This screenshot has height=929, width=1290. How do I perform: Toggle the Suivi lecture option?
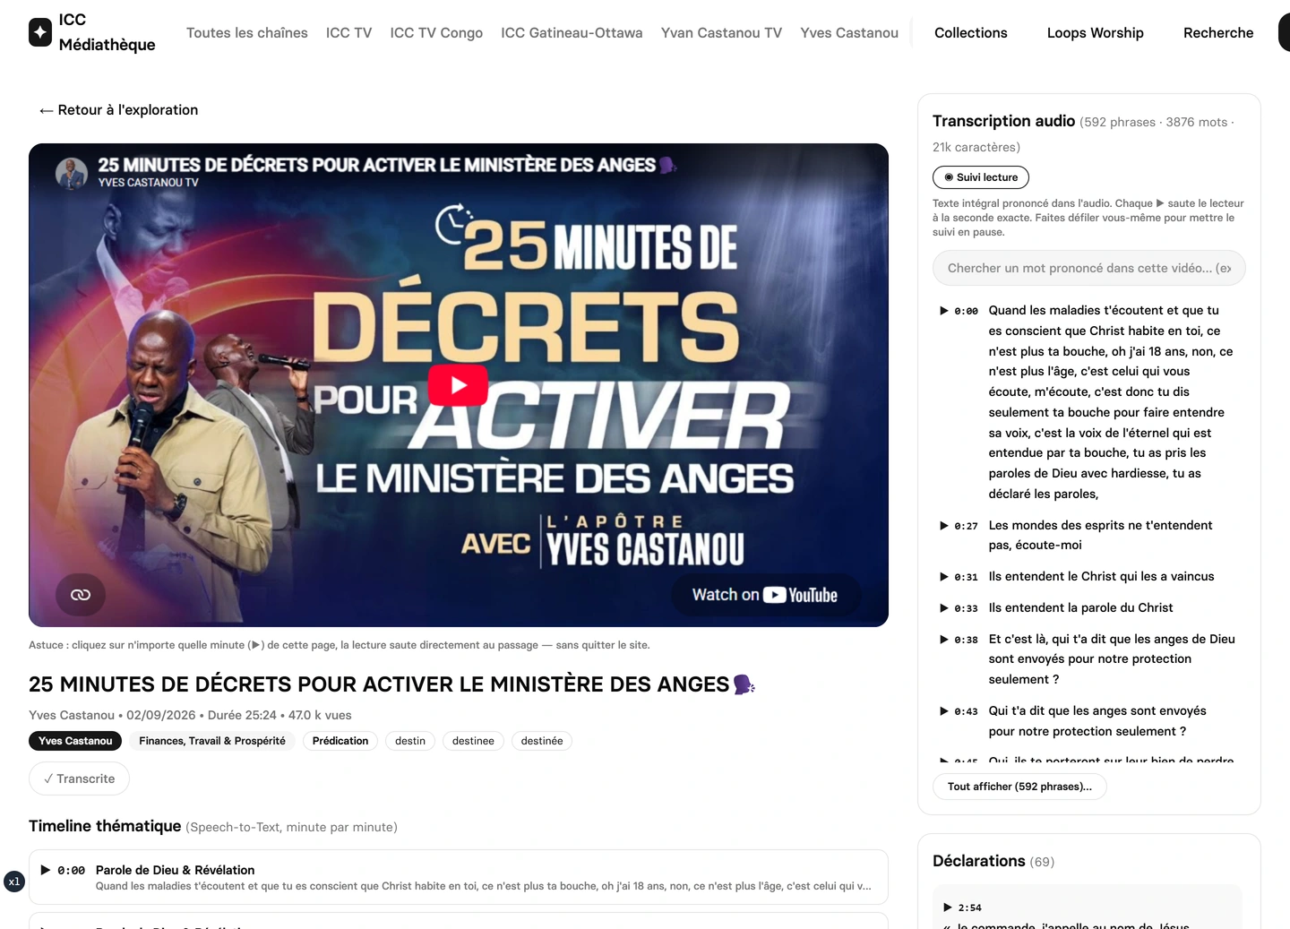point(981,177)
